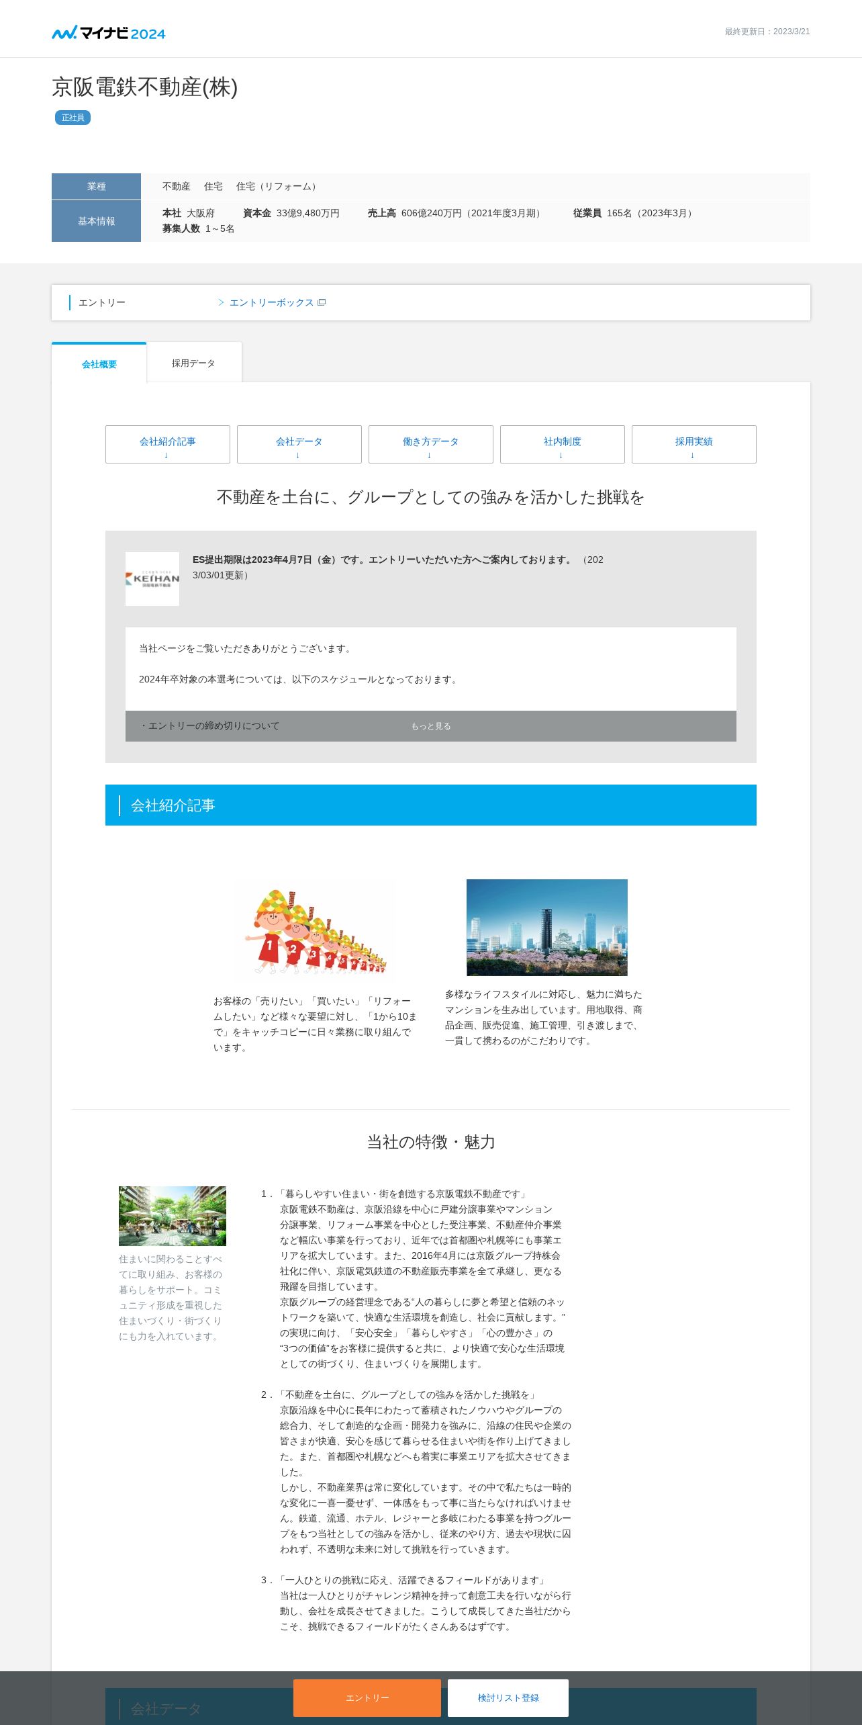Open the city skyline photo thumbnail
This screenshot has height=1725, width=862.
[547, 928]
